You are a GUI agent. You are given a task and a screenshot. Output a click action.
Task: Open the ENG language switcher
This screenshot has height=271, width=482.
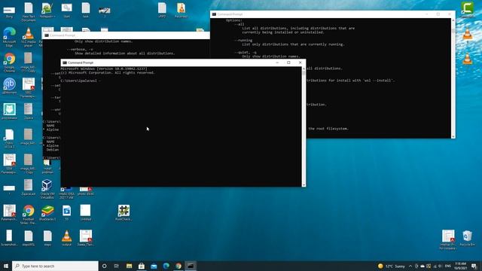click(447, 266)
